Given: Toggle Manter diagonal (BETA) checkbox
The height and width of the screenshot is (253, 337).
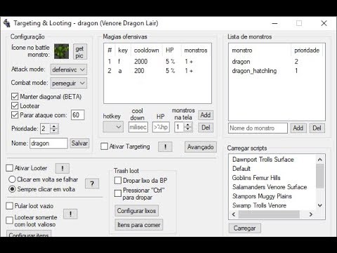Looking at the screenshot, I should [x=15, y=96].
